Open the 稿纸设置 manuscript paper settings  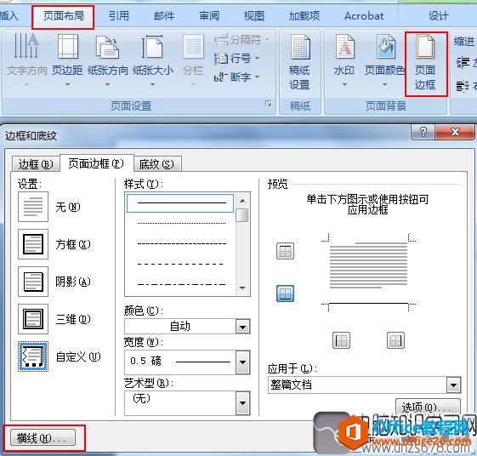pos(299,62)
